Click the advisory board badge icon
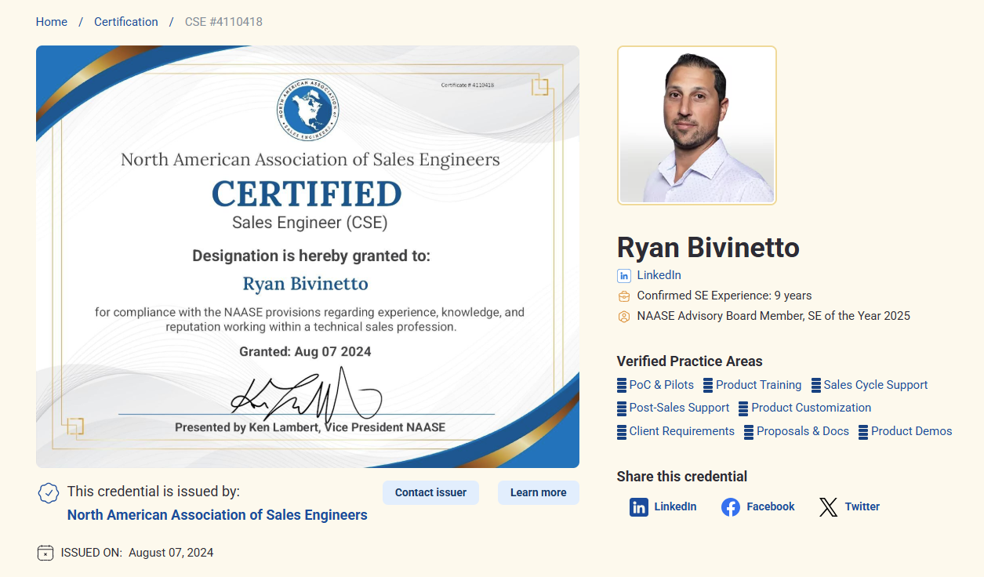 (624, 317)
